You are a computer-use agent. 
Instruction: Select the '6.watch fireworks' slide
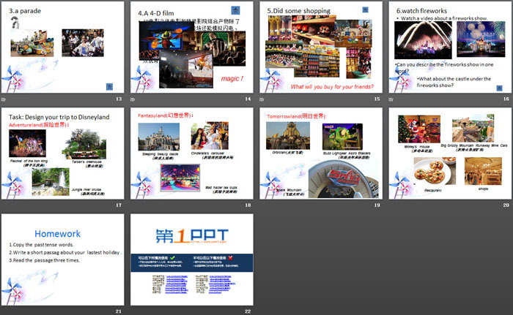(x=449, y=48)
